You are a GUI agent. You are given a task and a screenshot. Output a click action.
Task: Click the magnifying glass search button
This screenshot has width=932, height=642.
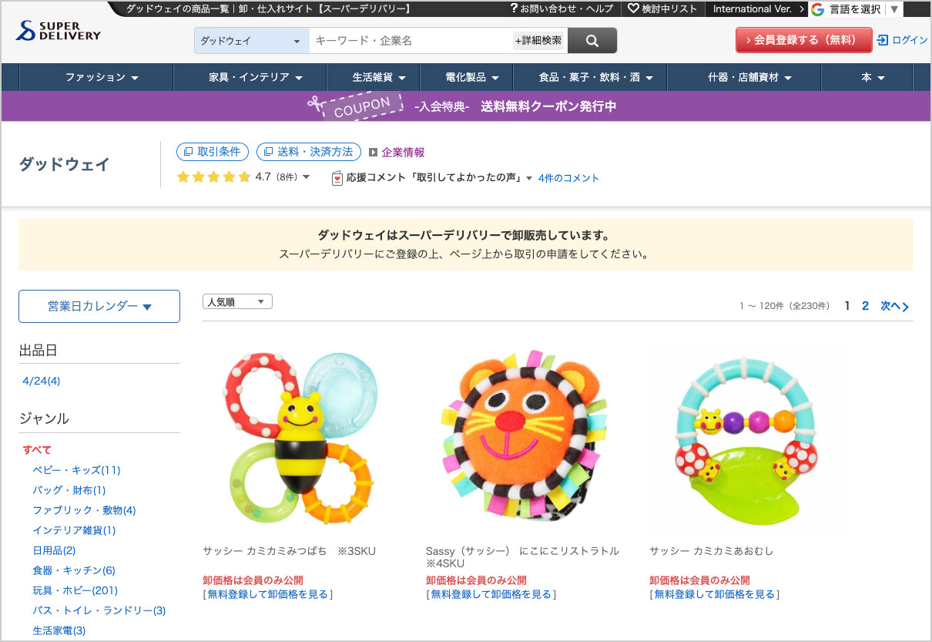[592, 41]
